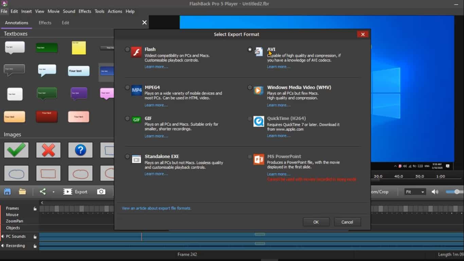Insert the blue oval outline image
This screenshot has height=261, width=464.
click(x=16, y=173)
